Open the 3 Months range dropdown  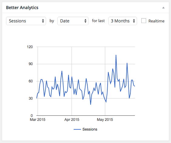pos(122,21)
